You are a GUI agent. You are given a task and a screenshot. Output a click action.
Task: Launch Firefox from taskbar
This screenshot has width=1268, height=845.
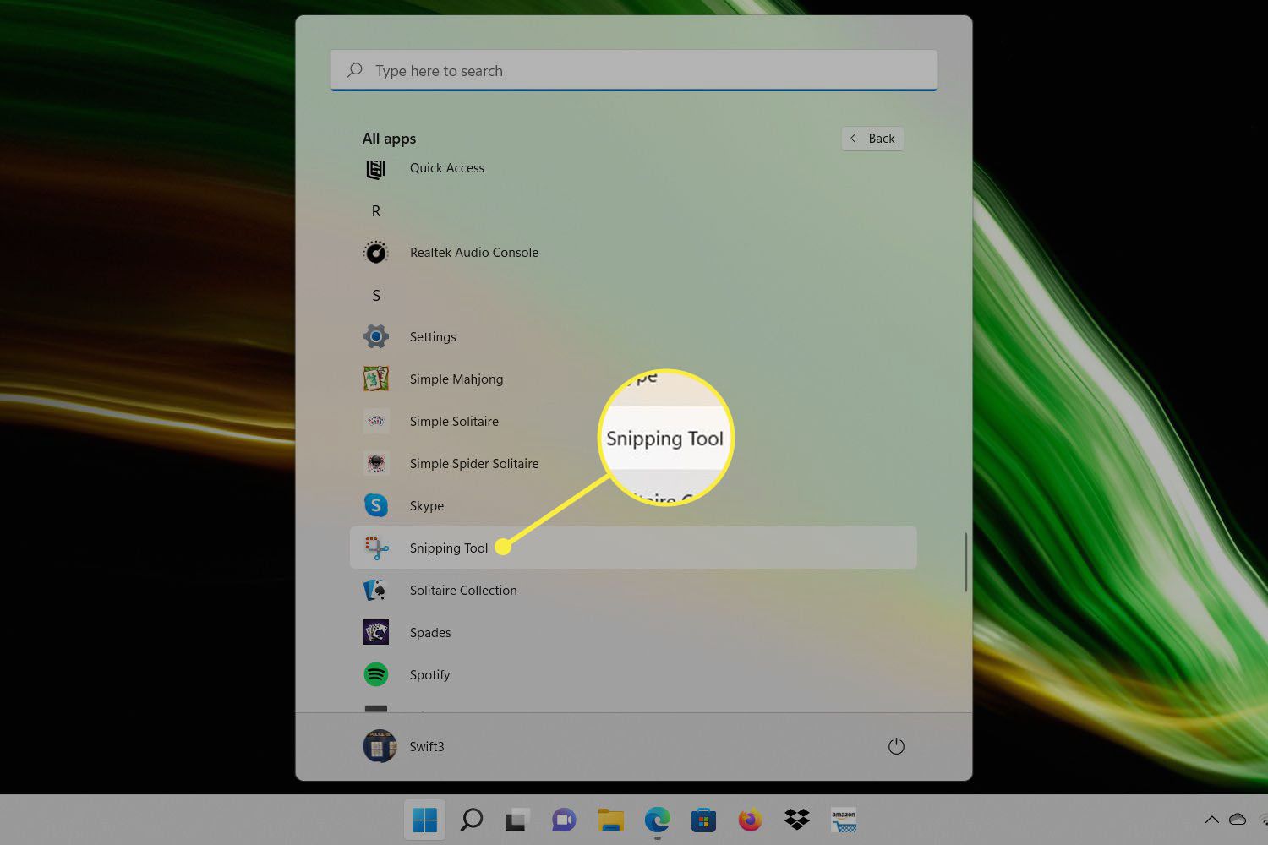tap(750, 819)
